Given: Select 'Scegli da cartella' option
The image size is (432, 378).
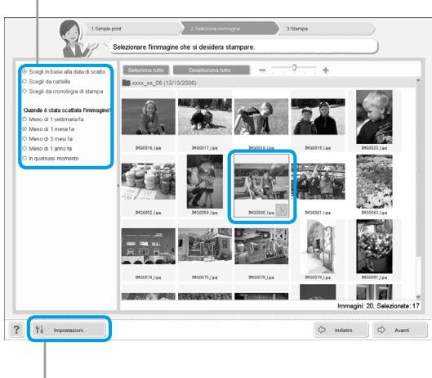Looking at the screenshot, I should pyautogui.click(x=47, y=82).
